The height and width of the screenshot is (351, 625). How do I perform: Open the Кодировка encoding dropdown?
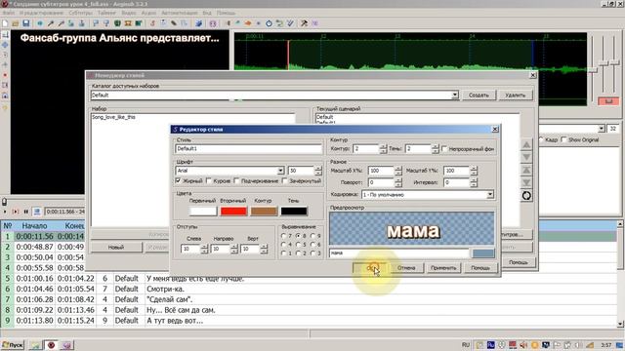tap(490, 195)
